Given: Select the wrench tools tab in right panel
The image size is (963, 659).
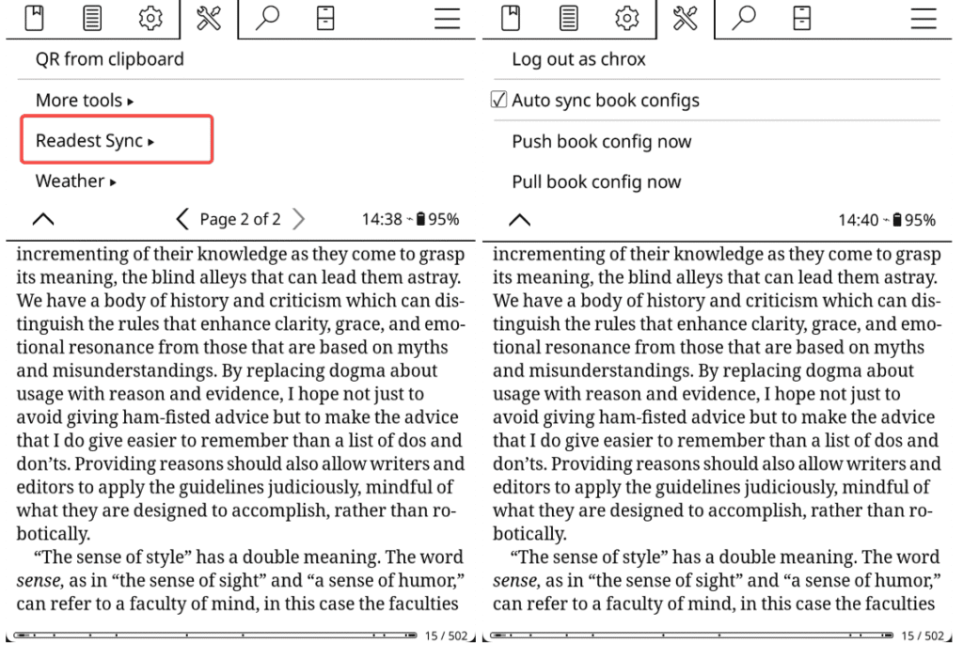Looking at the screenshot, I should tap(685, 18).
